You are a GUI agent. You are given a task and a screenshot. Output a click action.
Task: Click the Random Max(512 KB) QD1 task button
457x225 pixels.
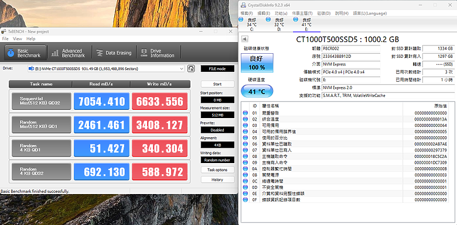(42, 124)
